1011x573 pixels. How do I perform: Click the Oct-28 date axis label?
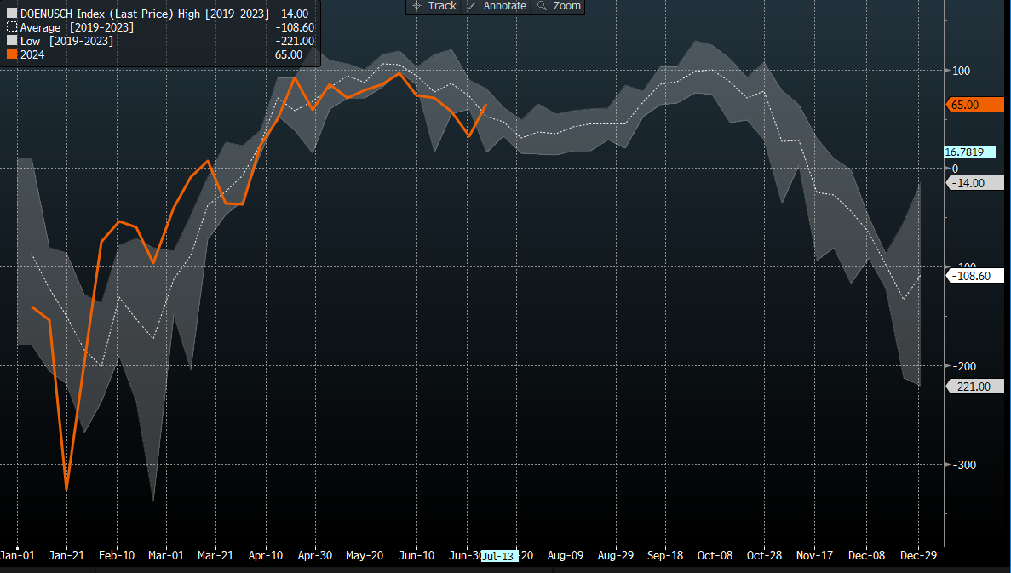tap(764, 555)
